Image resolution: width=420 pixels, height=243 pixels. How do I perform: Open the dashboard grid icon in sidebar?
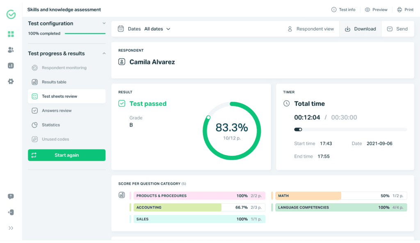point(11,34)
